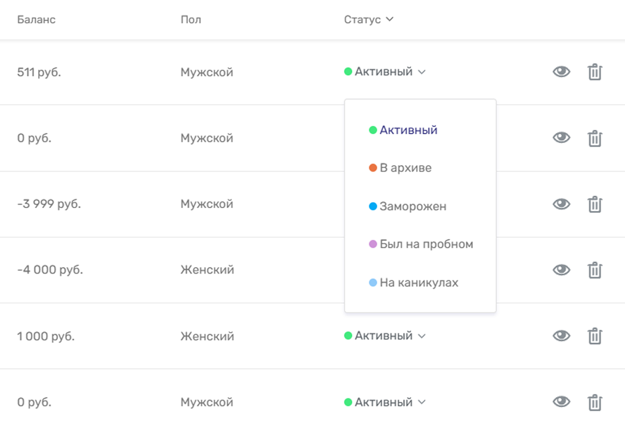
Task: Click the eye icon for 1 000 руб. row
Action: pyautogui.click(x=561, y=336)
